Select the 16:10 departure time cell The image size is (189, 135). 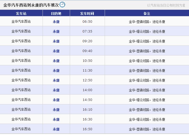(x=87, y=109)
